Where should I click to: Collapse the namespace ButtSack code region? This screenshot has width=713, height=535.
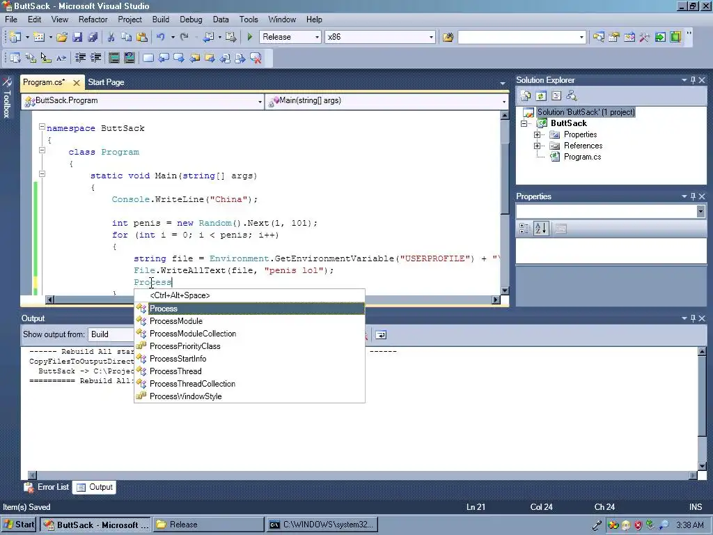point(42,127)
